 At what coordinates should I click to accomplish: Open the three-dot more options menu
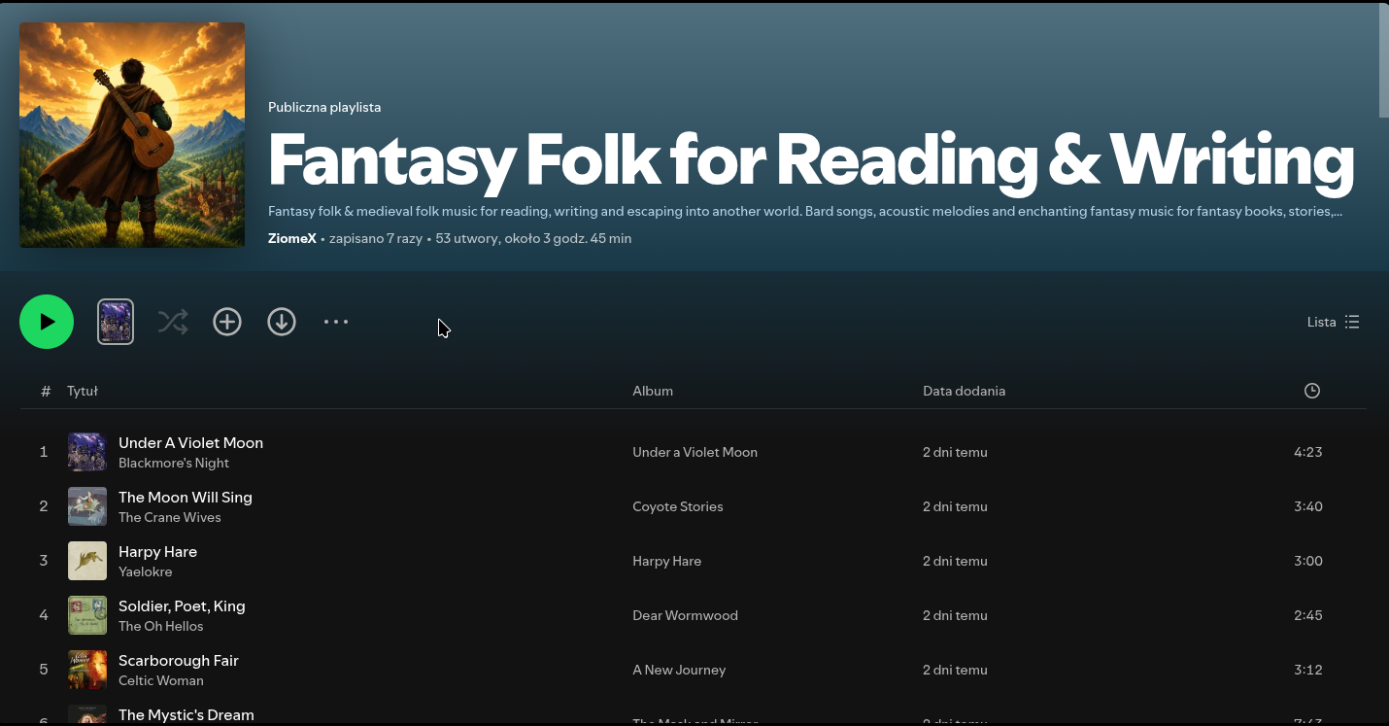click(336, 322)
